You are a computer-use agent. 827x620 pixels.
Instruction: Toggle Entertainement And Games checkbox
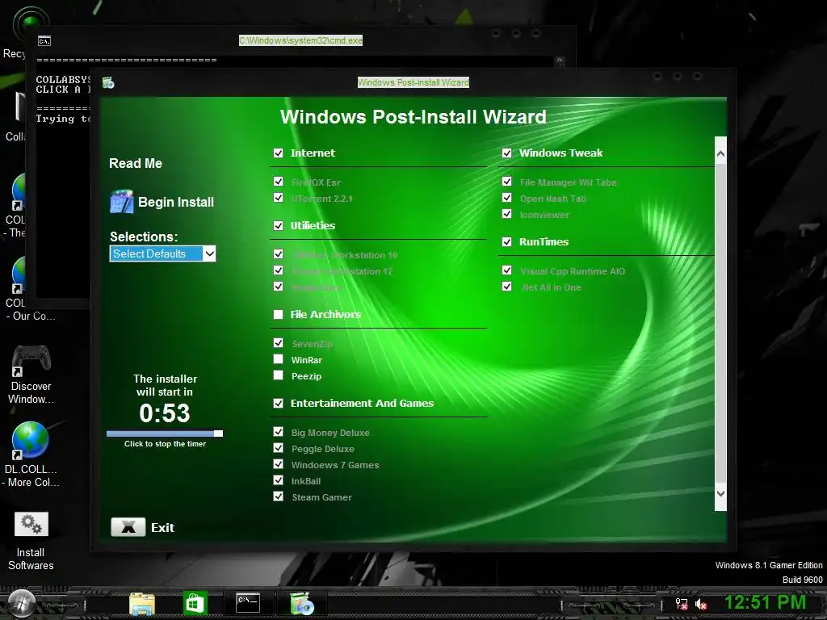[279, 404]
